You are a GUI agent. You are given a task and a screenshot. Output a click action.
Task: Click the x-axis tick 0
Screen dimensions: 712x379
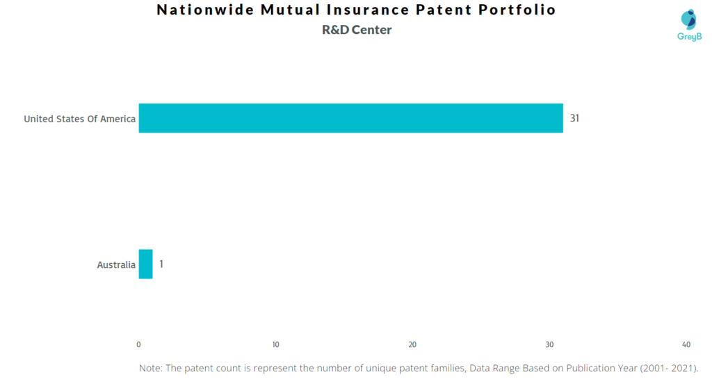138,344
